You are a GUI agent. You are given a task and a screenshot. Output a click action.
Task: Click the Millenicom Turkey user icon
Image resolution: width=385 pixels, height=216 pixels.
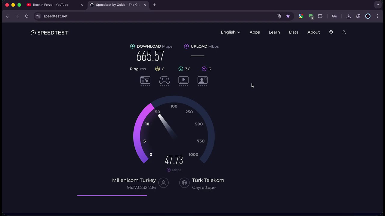[x=164, y=183]
